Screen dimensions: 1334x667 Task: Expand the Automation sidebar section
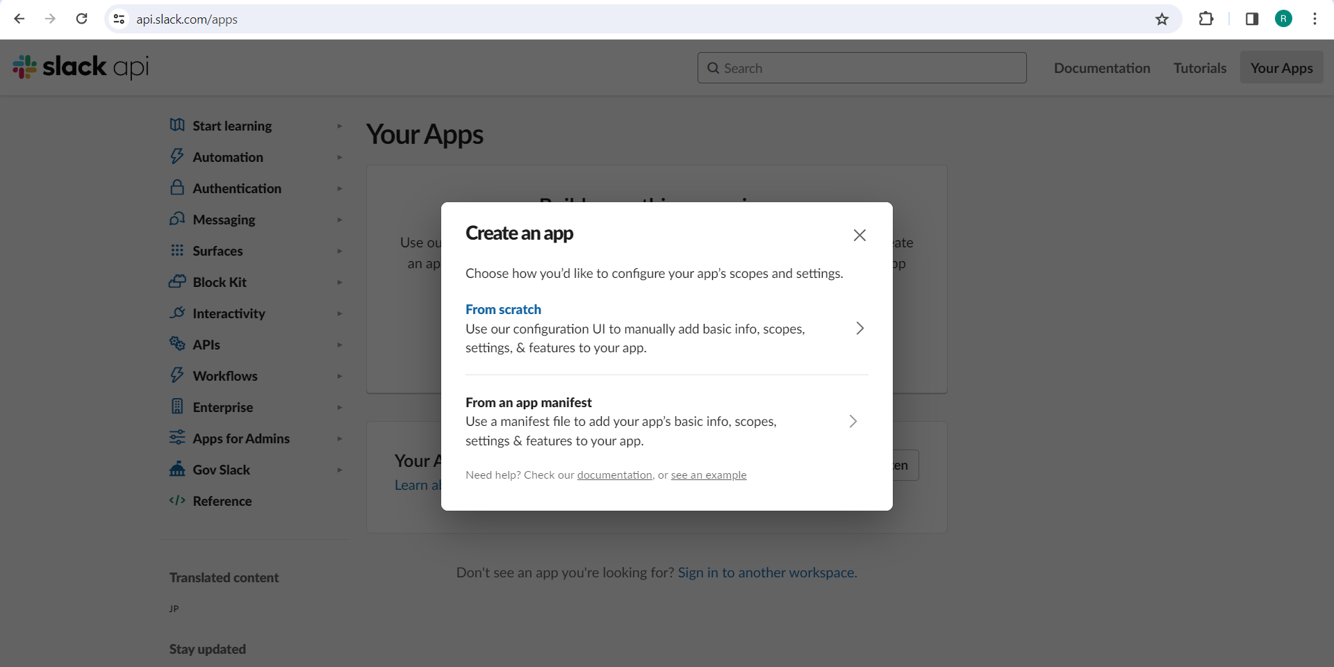click(339, 157)
